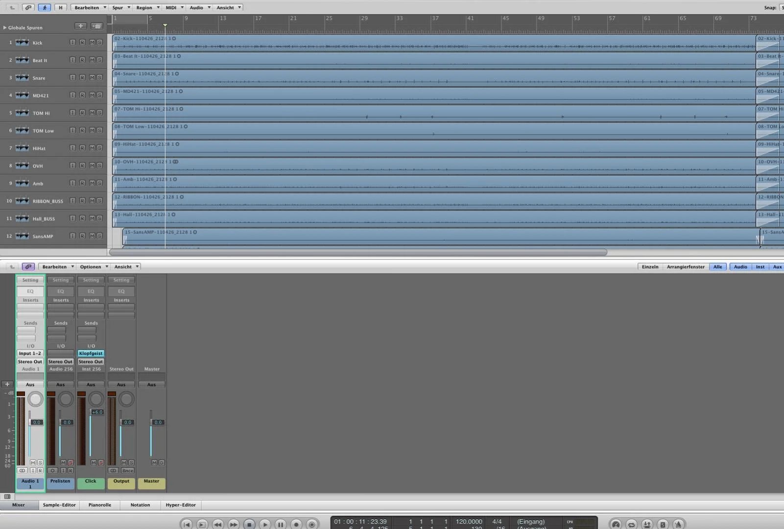Click the Klopfgeist instrument slot
The image size is (784, 529).
pos(91,353)
